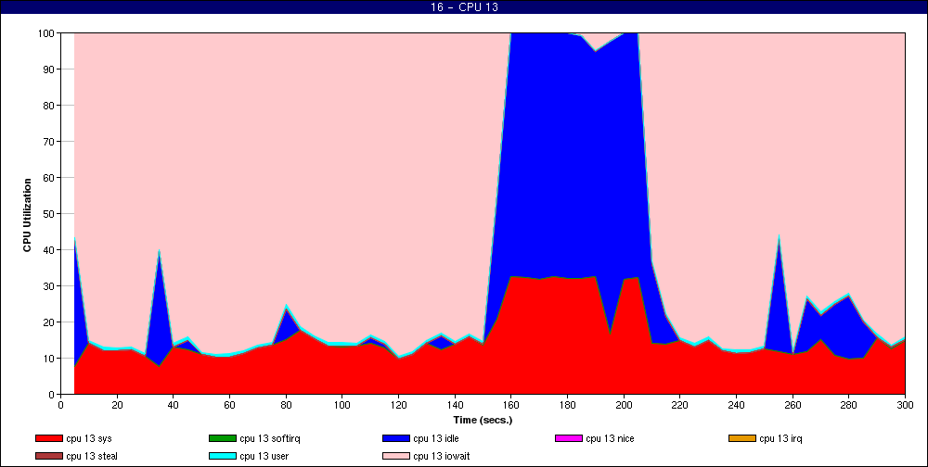The height and width of the screenshot is (467, 928).
Task: Click the x-axis tick label 0
Action: [60, 405]
